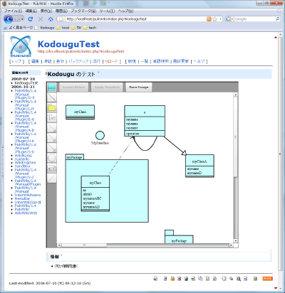This screenshot has width=285, height=293.
Task: Click the footer search magnifier icon
Action: (x=239, y=279)
